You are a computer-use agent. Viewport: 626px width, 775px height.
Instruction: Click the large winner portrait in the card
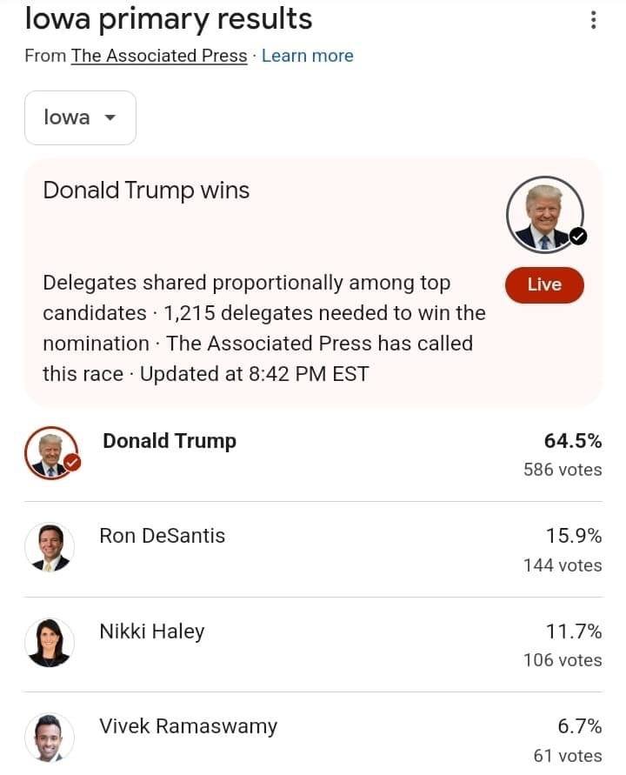(544, 215)
